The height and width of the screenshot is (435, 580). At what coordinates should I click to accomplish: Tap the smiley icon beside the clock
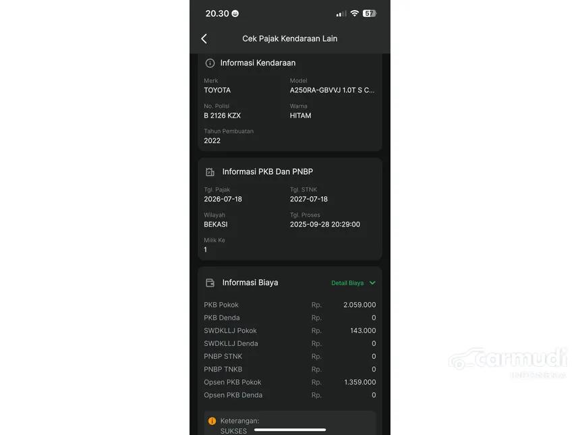tap(235, 13)
